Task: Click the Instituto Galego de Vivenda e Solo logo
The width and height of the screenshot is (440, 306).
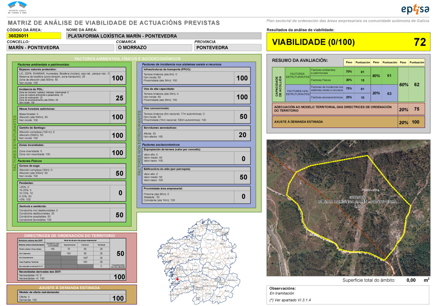Action: [20, 8]
